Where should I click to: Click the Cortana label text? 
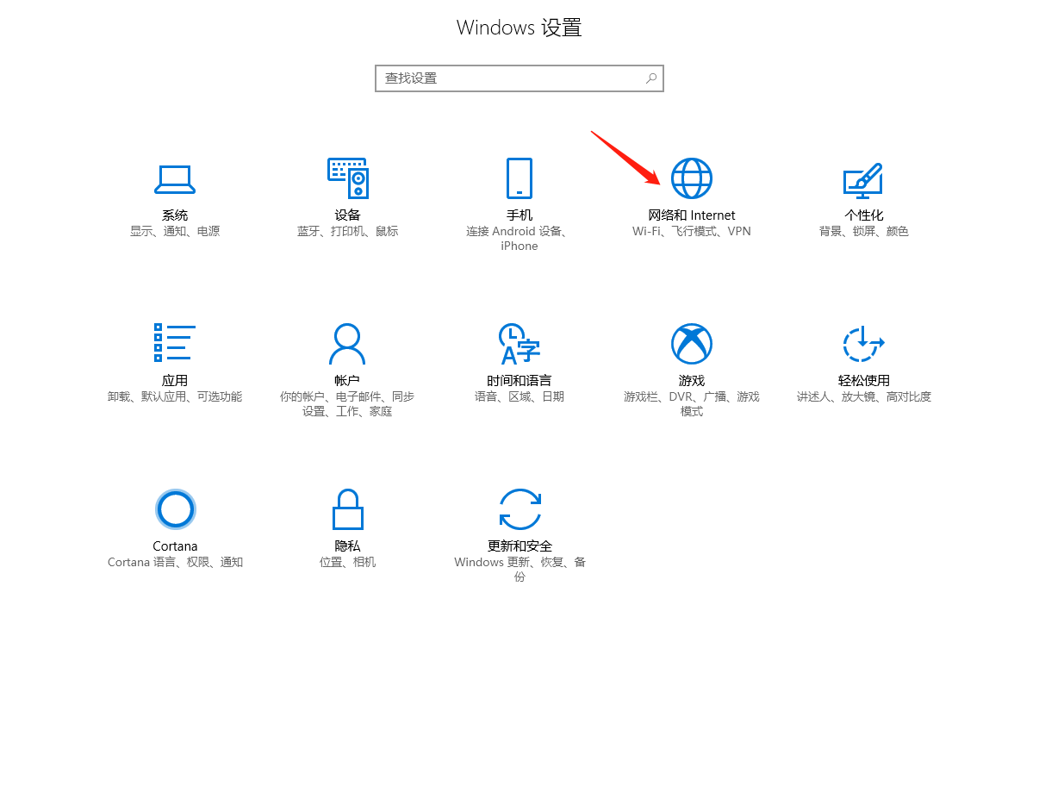pyautogui.click(x=176, y=546)
